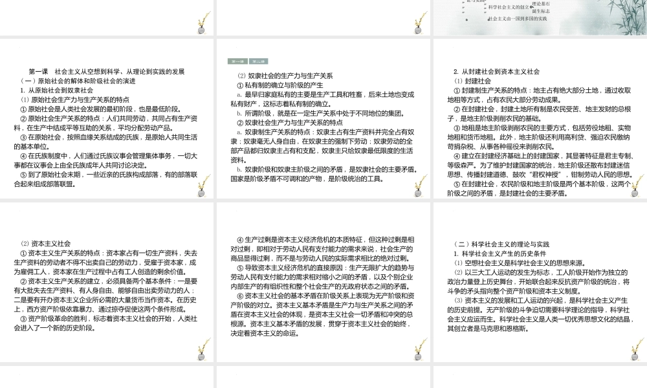This screenshot has width=647, height=388.
Task: Click the heading '（一）原始社会的解体和阶级社会的演进'
Action: 78,81
